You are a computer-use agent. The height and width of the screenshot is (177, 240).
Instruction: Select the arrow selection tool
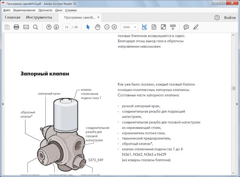pyautogui.click(x=88, y=27)
